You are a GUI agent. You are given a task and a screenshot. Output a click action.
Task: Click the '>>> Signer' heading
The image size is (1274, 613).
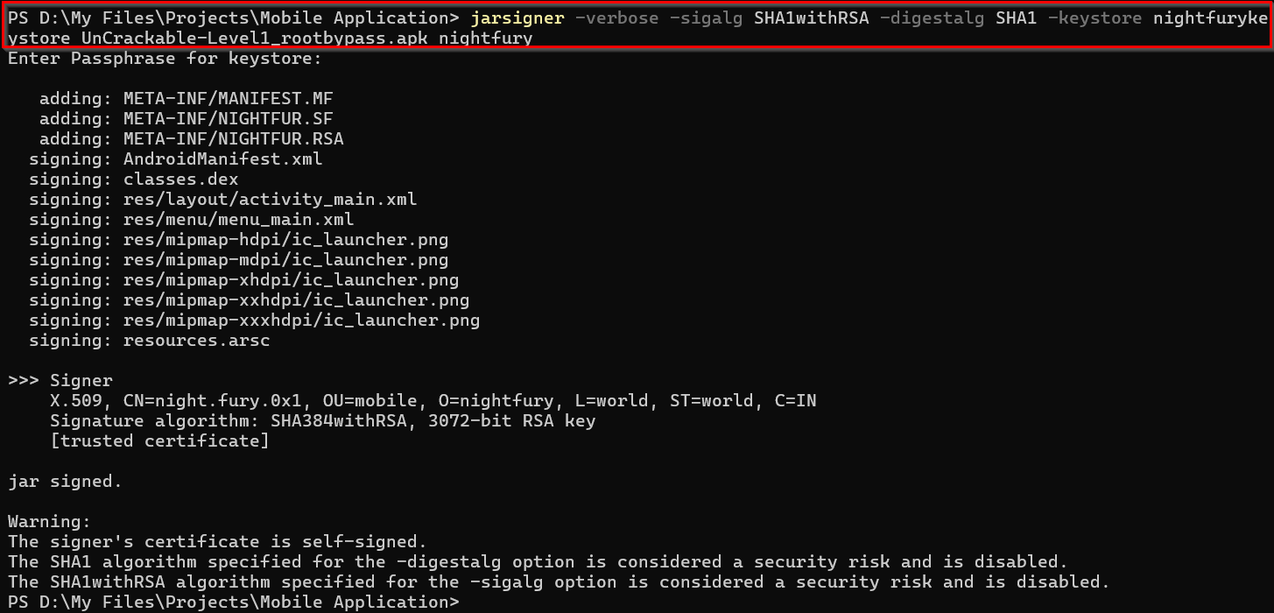pos(60,381)
